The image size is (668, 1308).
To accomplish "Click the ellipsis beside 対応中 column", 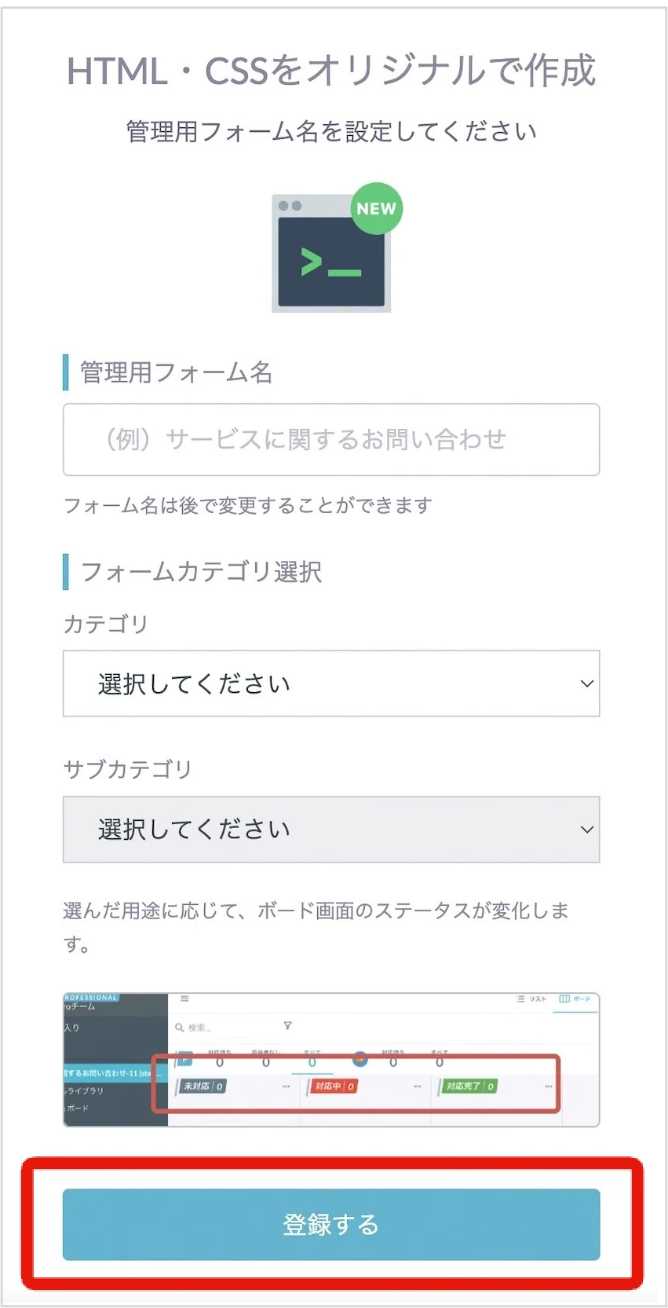I will click(x=418, y=1086).
